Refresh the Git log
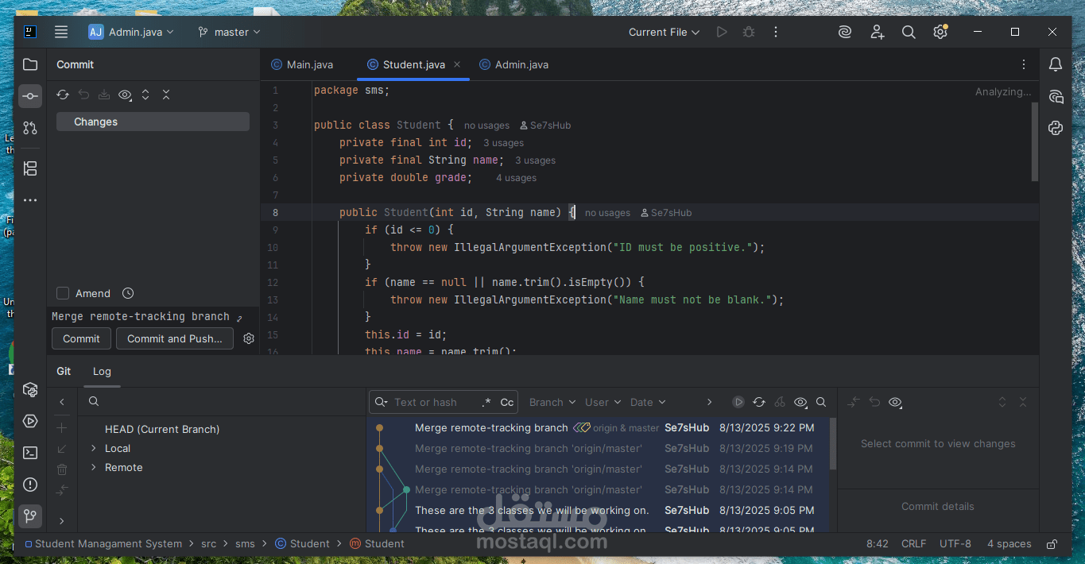The width and height of the screenshot is (1085, 564). click(x=759, y=402)
